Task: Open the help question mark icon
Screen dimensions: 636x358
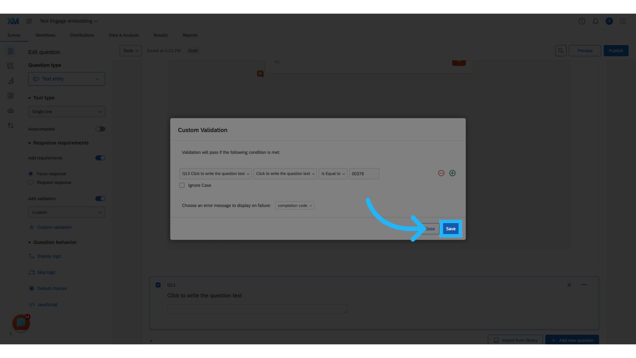Action: [582, 21]
